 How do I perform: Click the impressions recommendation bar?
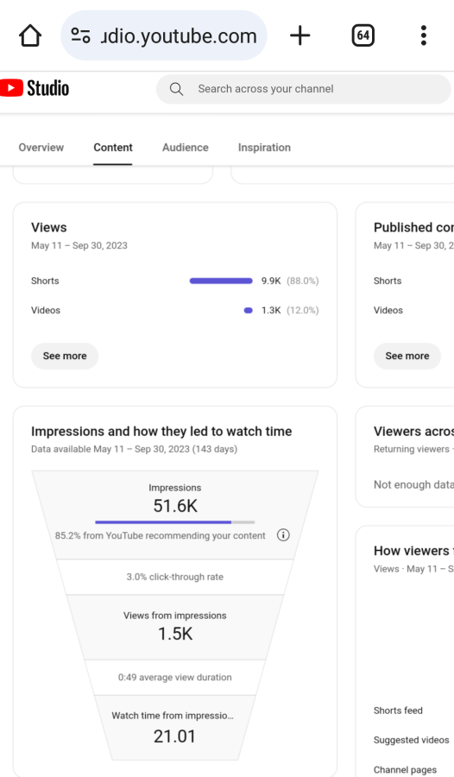(x=175, y=522)
